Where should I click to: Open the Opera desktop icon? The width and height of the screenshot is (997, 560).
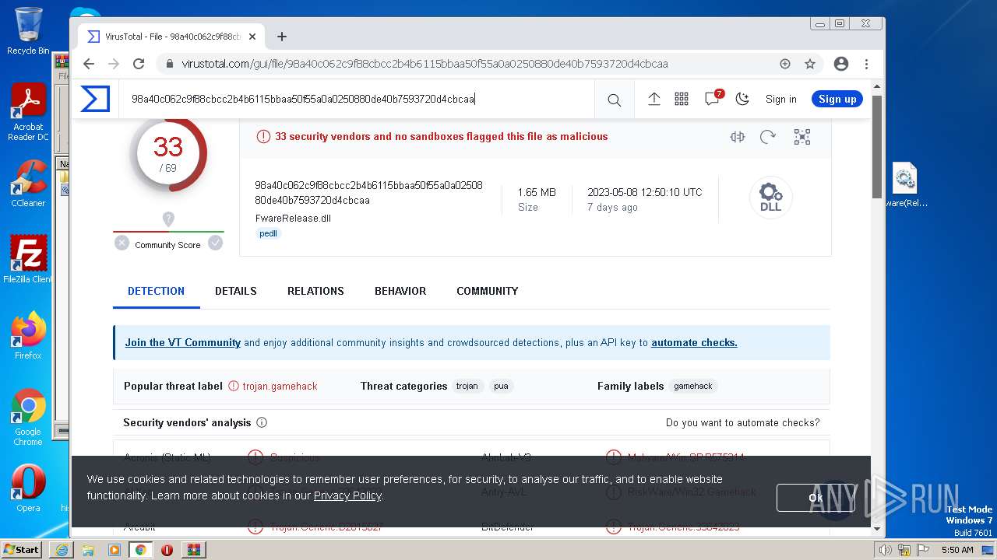point(28,488)
